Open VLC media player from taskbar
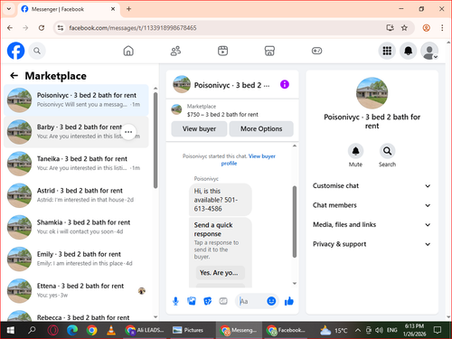This screenshot has height=339, width=452. [111, 330]
